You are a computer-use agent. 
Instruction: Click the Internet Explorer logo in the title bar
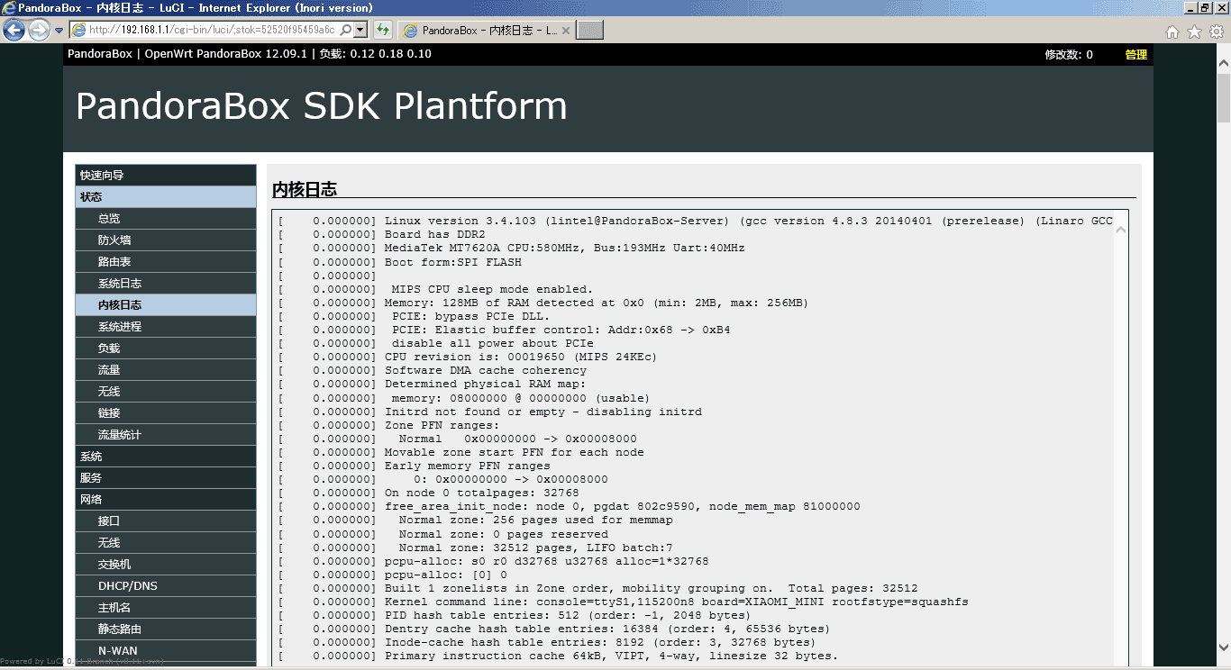click(x=8, y=8)
